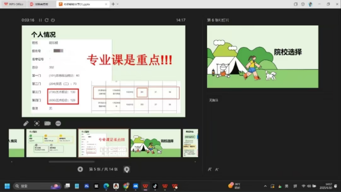The image size is (341, 192).
Task: Click the thumbnail strip right scroll arrow
Action: tap(195, 162)
